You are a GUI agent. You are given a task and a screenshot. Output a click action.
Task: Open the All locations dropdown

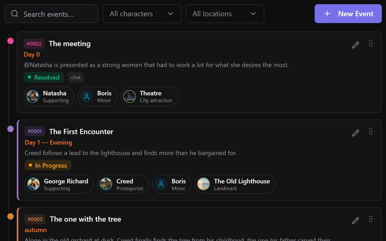225,14
